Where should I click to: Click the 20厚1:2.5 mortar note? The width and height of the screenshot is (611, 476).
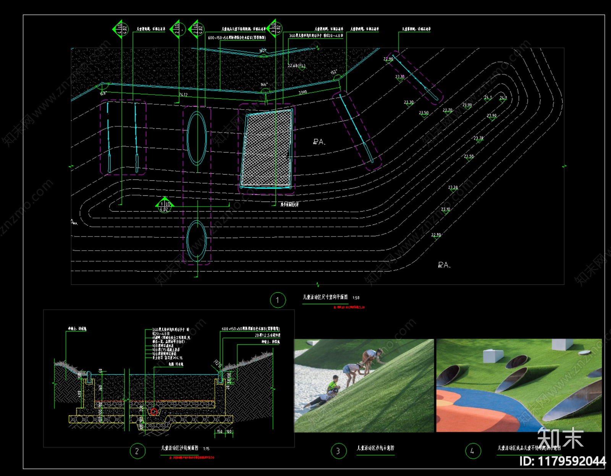(268, 335)
